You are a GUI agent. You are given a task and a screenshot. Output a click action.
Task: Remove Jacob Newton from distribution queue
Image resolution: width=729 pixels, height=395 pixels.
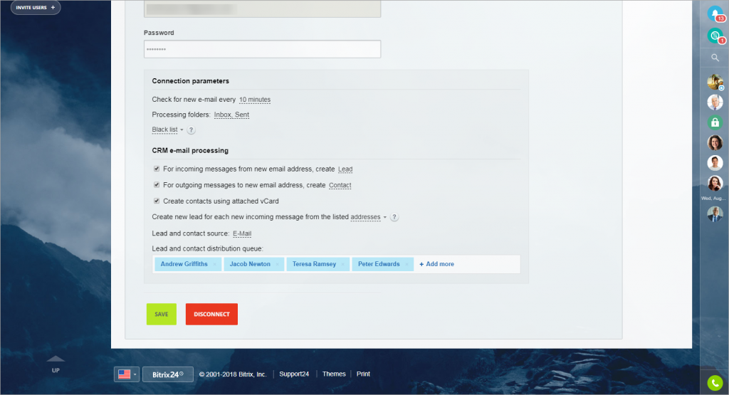click(277, 264)
